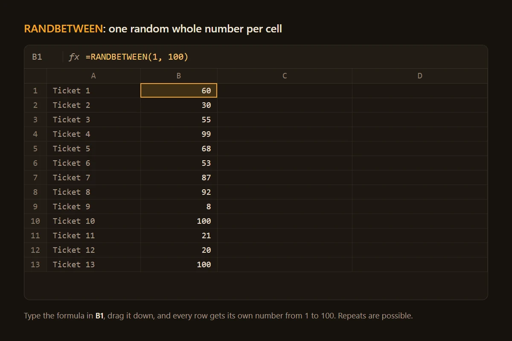Click the cell with value 20
Screen dimensions: 512x341
[x=179, y=250]
